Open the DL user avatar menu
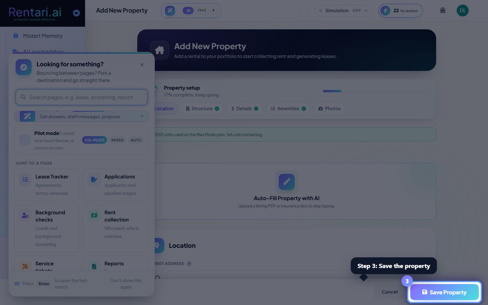This screenshot has width=488, height=305. pyautogui.click(x=462, y=11)
